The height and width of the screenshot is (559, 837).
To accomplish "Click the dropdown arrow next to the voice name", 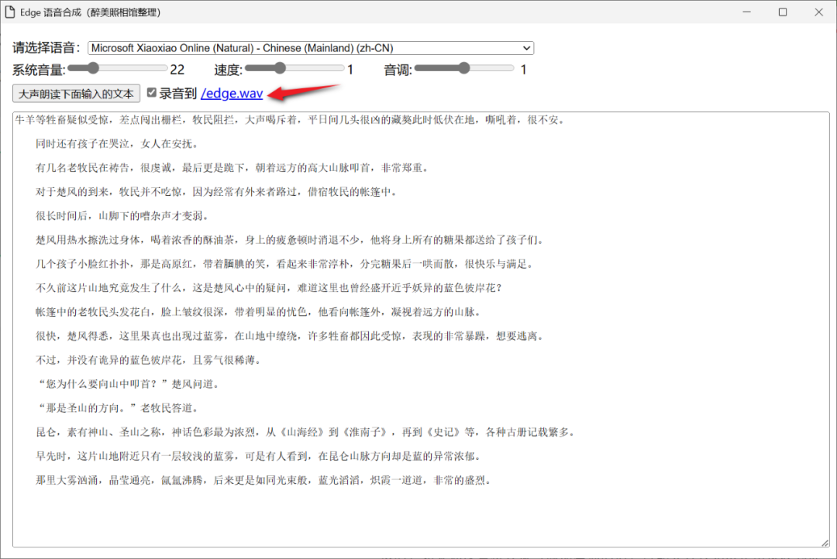I will click(x=527, y=47).
